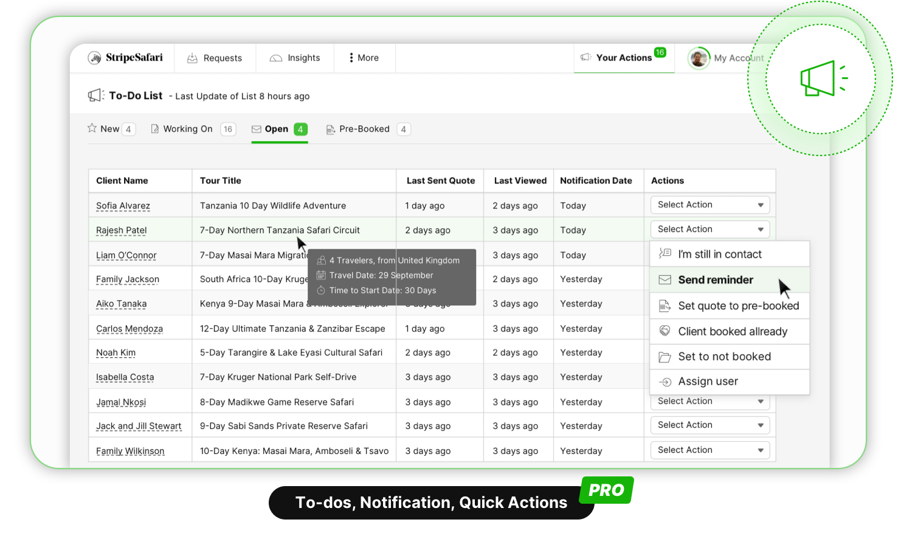901x542 pixels.
Task: Select 'Assign user' from the action menu
Action: pyautogui.click(x=708, y=382)
